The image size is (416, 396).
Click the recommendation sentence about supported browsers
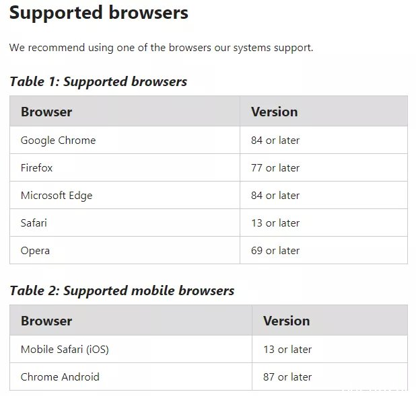coord(161,48)
